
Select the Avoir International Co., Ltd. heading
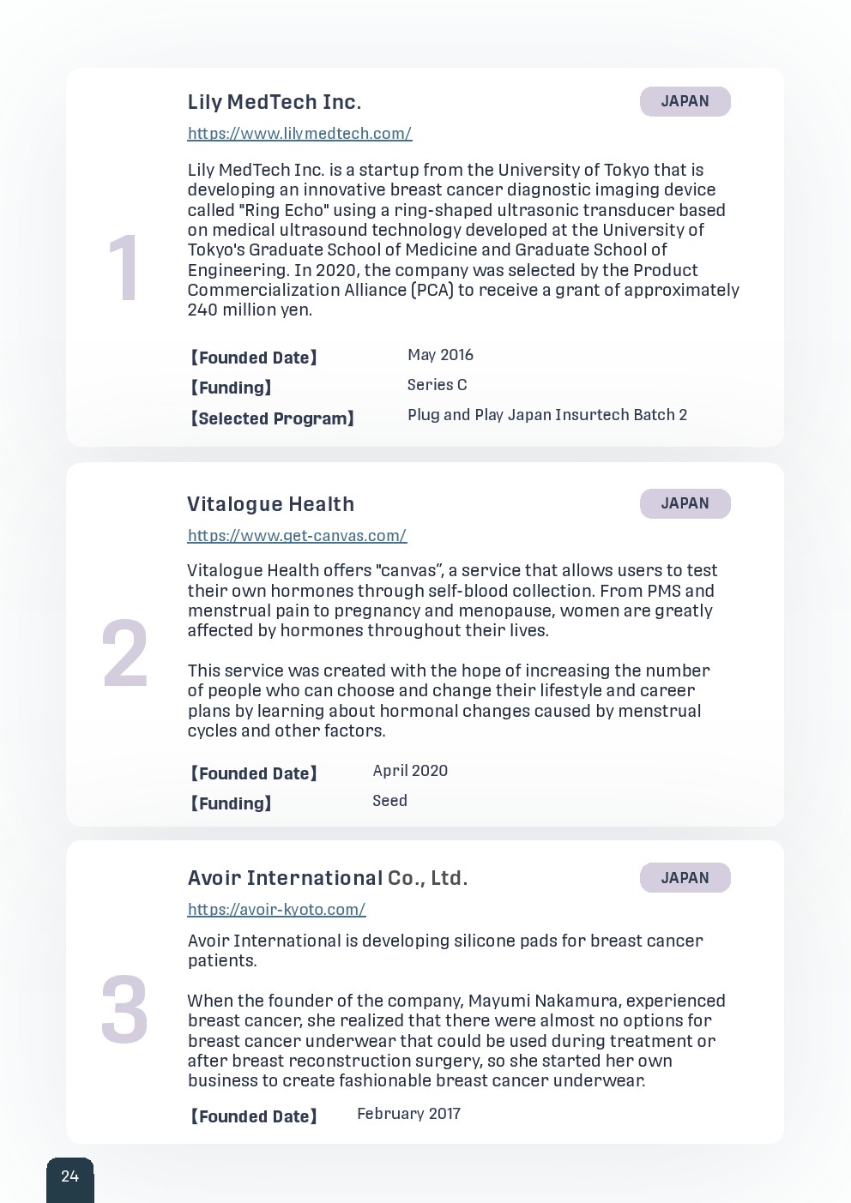click(x=327, y=878)
